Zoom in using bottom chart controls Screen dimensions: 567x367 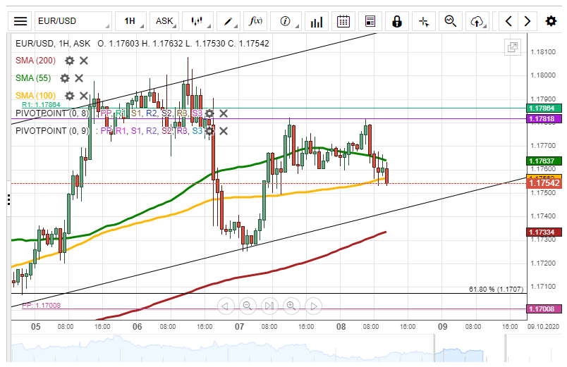coord(291,306)
